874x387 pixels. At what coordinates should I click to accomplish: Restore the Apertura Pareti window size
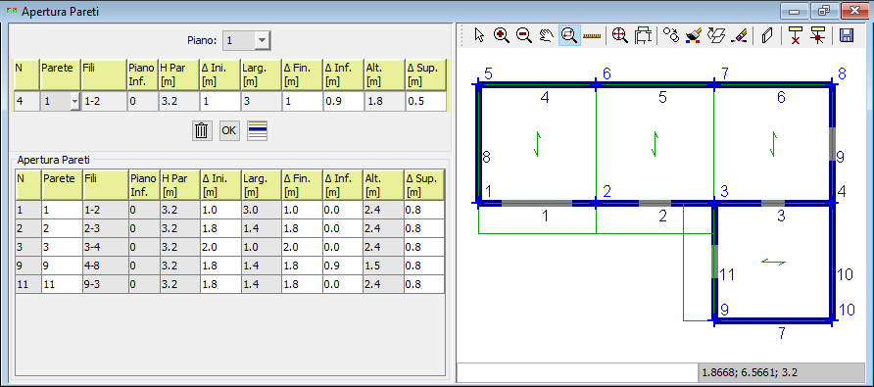tap(824, 11)
